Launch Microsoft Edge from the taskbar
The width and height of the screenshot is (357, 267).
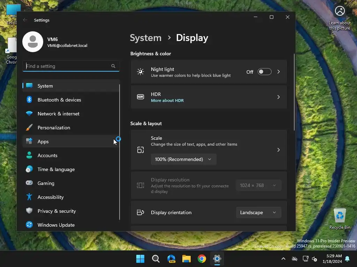[171, 259]
